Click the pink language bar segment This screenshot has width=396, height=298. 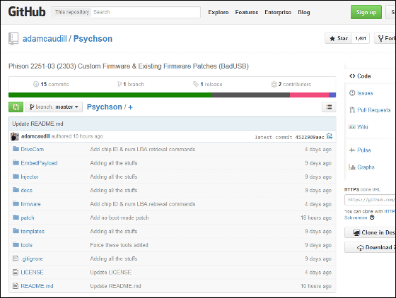coord(310,95)
